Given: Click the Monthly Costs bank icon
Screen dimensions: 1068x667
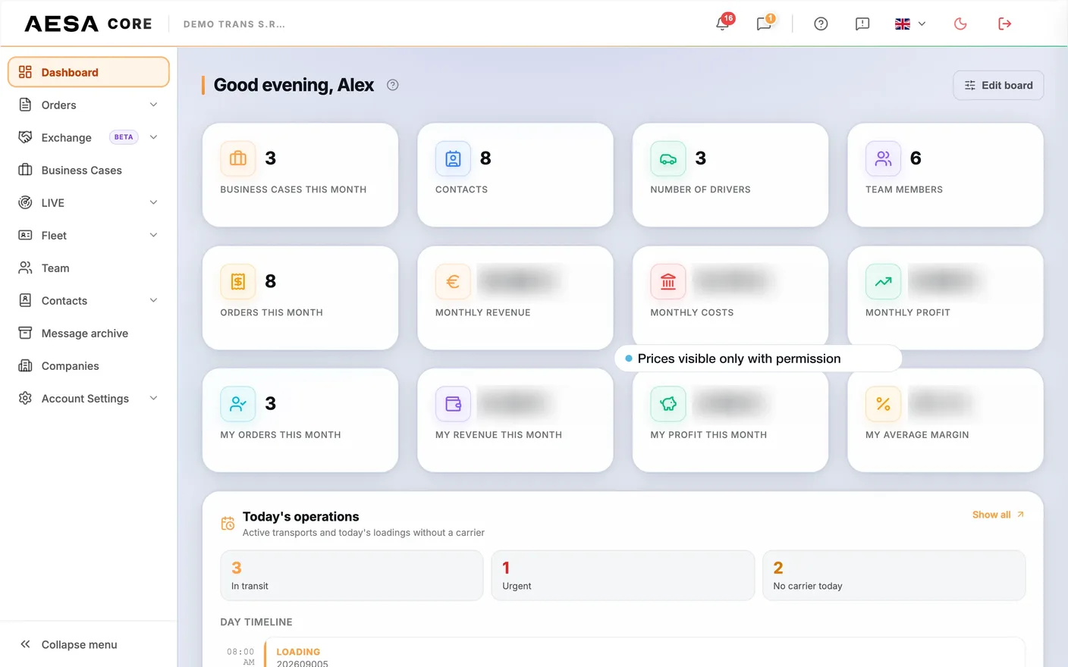Looking at the screenshot, I should [668, 281].
